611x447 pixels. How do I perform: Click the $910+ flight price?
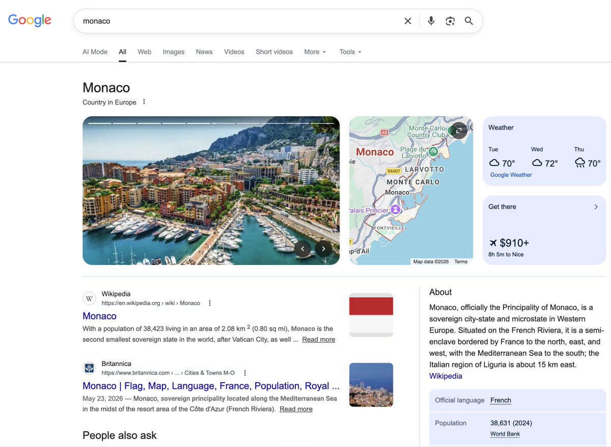click(x=514, y=243)
